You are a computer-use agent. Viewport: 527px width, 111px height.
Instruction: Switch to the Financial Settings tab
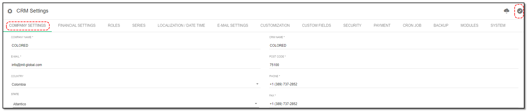pyautogui.click(x=77, y=26)
